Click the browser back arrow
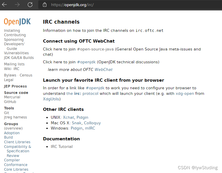The image size is (222, 173). tap(4, 5)
